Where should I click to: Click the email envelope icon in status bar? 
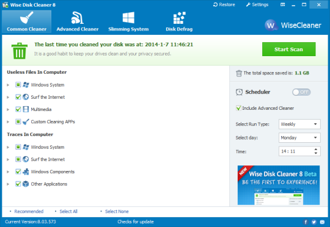tap(322, 222)
